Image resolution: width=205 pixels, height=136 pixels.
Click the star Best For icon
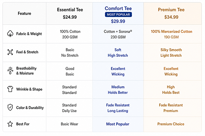pyautogui.click(x=10, y=124)
